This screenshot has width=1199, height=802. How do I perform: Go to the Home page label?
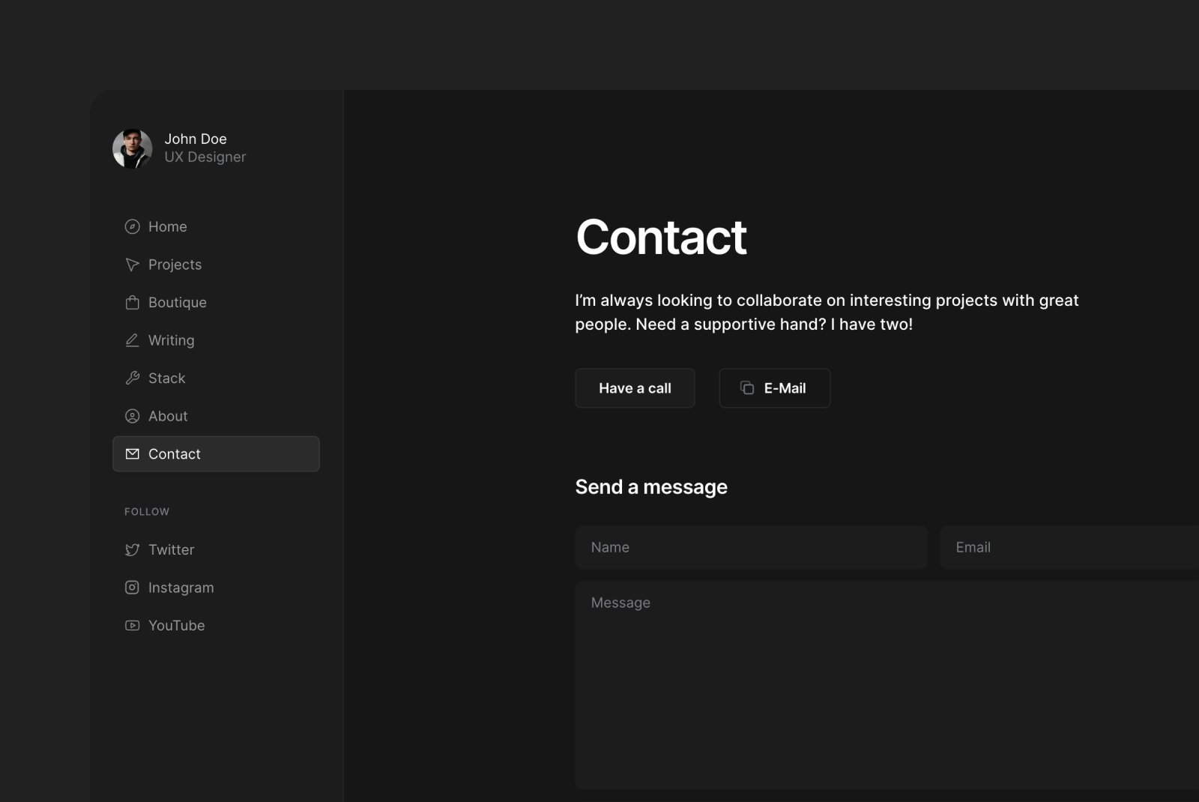168,226
